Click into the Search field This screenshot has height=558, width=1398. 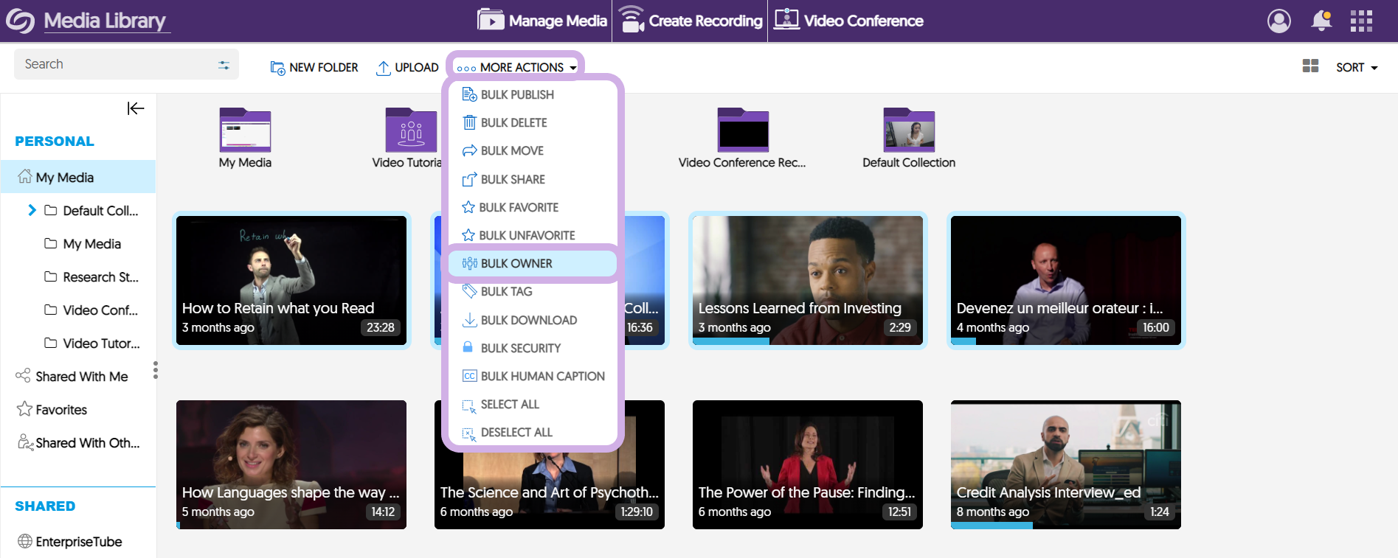pos(111,64)
